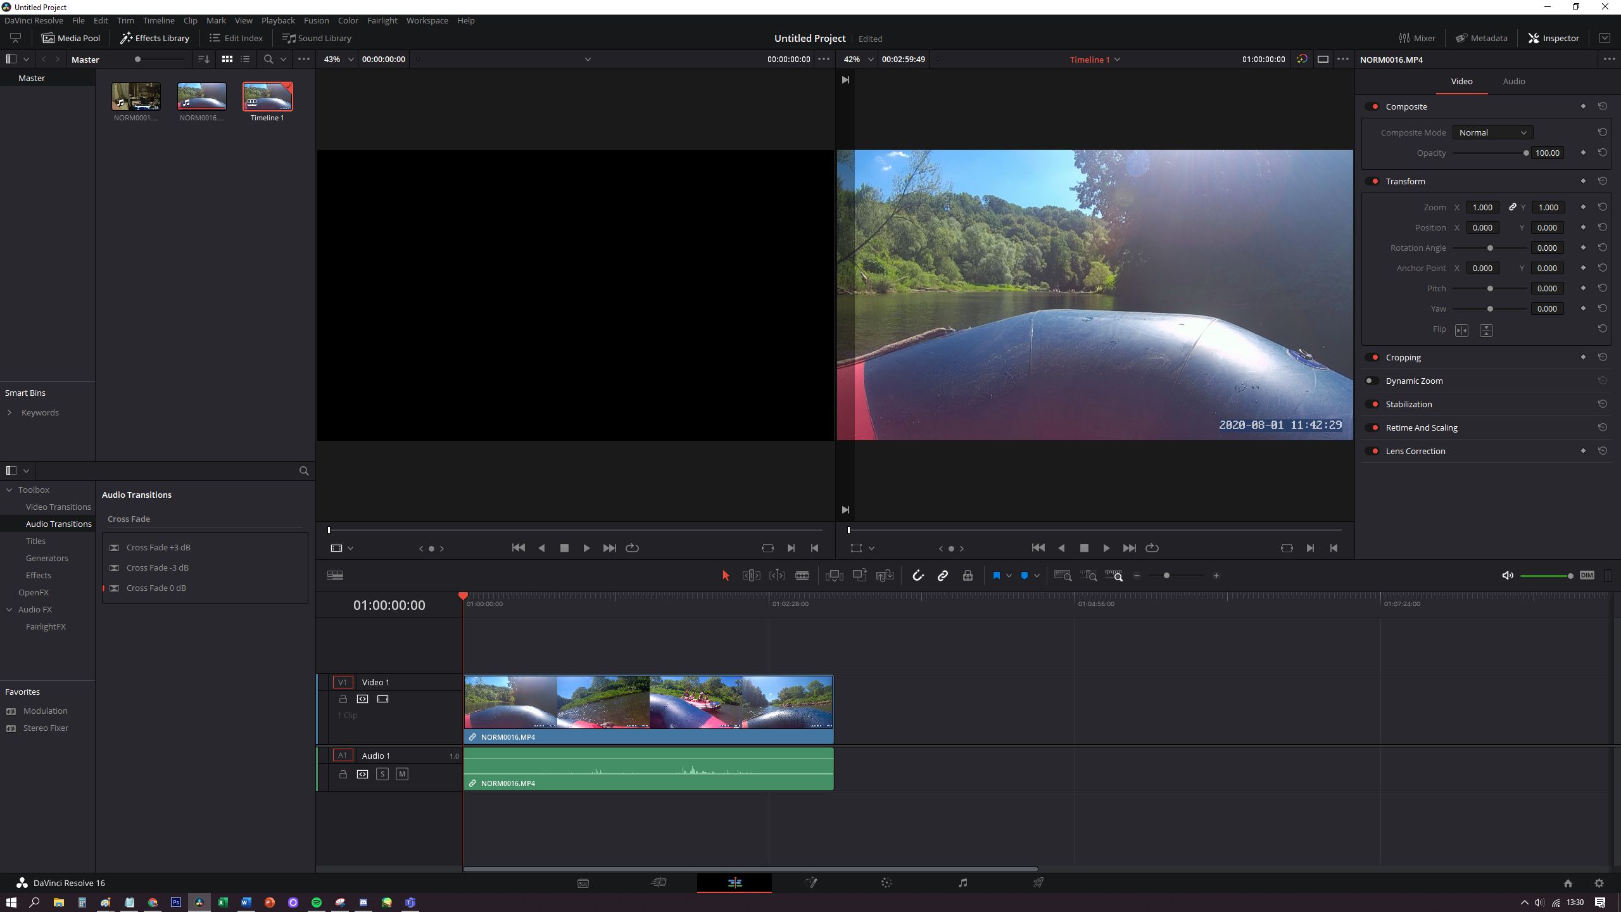The height and width of the screenshot is (912, 1621).
Task: Select the Trim edit mode tool
Action: click(751, 576)
